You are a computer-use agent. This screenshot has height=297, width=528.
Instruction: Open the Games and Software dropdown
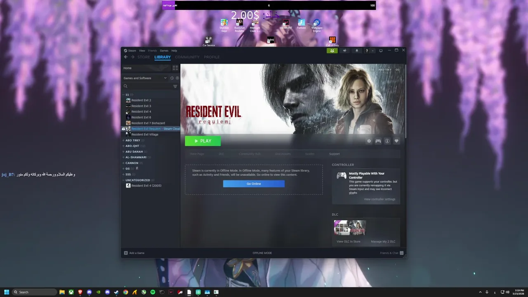[145, 78]
